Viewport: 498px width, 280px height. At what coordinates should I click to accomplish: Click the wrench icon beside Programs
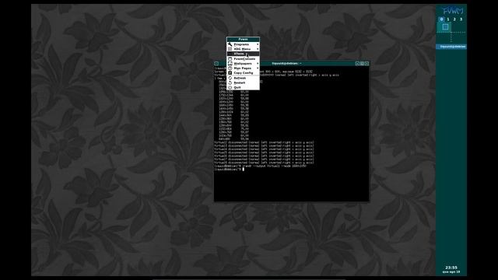230,44
